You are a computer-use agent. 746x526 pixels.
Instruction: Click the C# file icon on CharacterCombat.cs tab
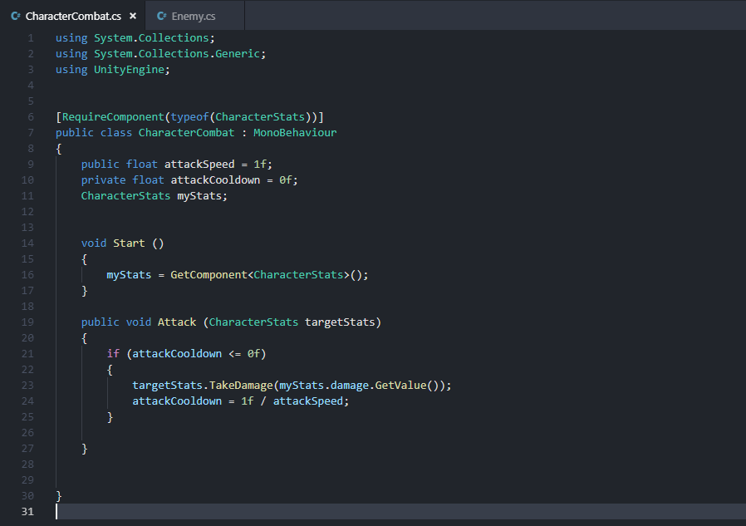coord(16,16)
